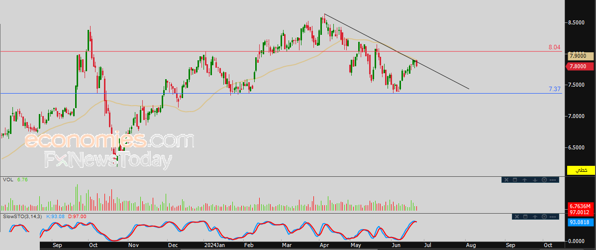This screenshot has width=596, height=250.
Task: Move the VOL panel up
Action: click(524, 180)
